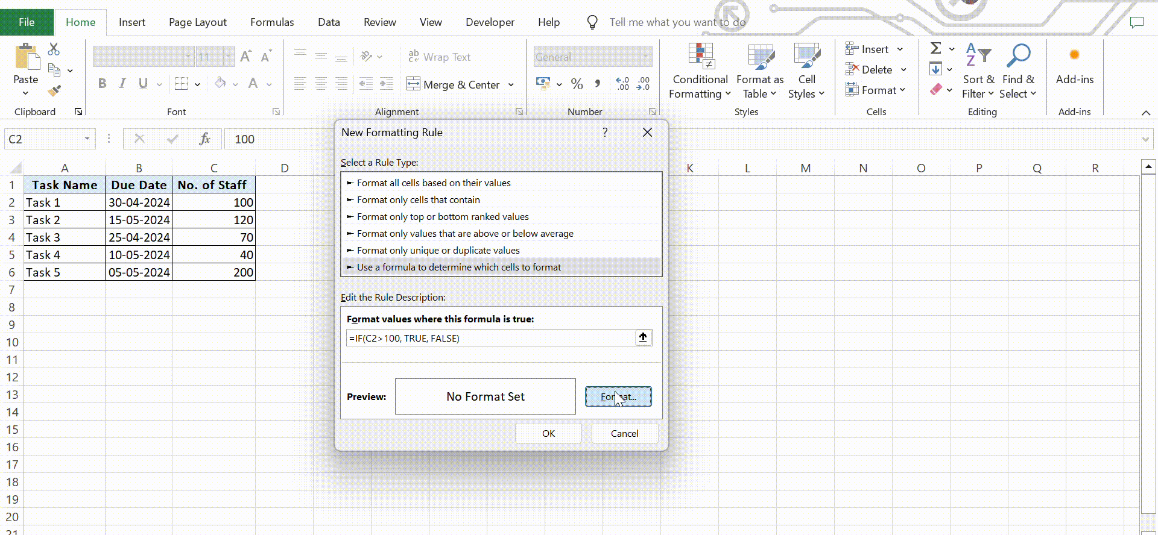
Task: Toggle Underline formatting
Action: (143, 84)
